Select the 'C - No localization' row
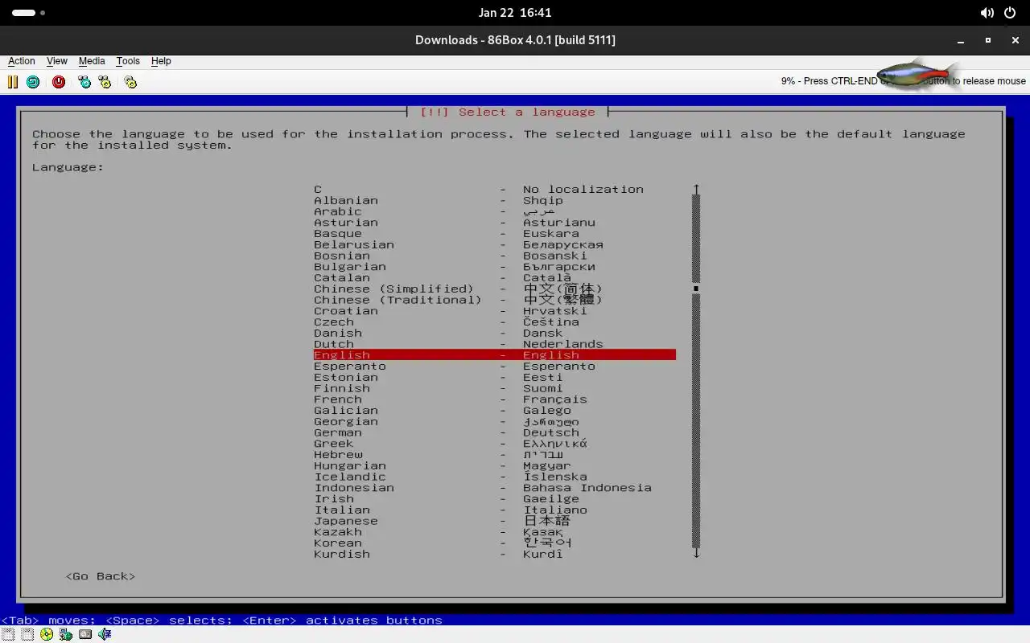 495,190
